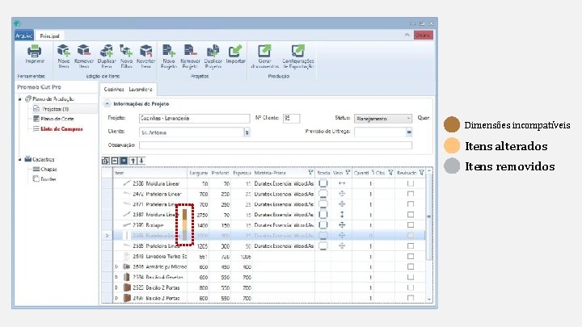Expand the 2523 Balcão 2 Portas row
The height and width of the screenshot is (327, 582).
116,287
